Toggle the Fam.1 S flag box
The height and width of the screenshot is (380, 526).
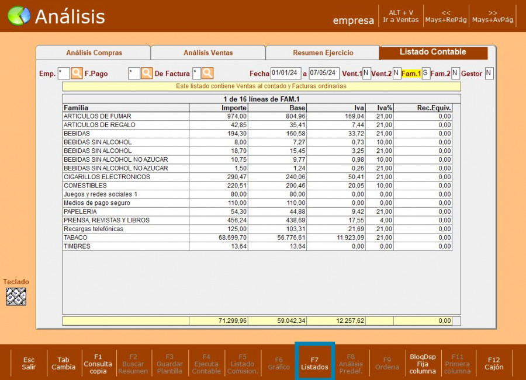click(x=425, y=73)
